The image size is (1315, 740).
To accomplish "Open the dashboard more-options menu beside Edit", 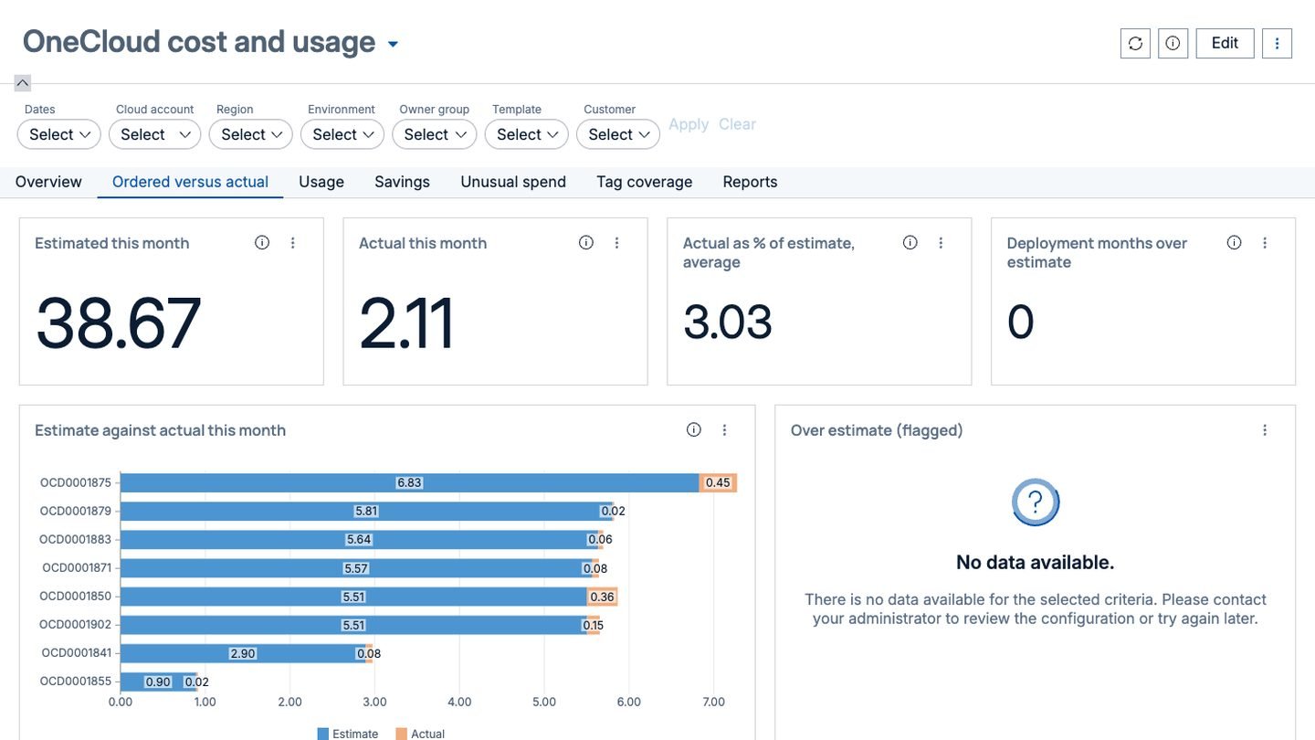I will pyautogui.click(x=1277, y=43).
